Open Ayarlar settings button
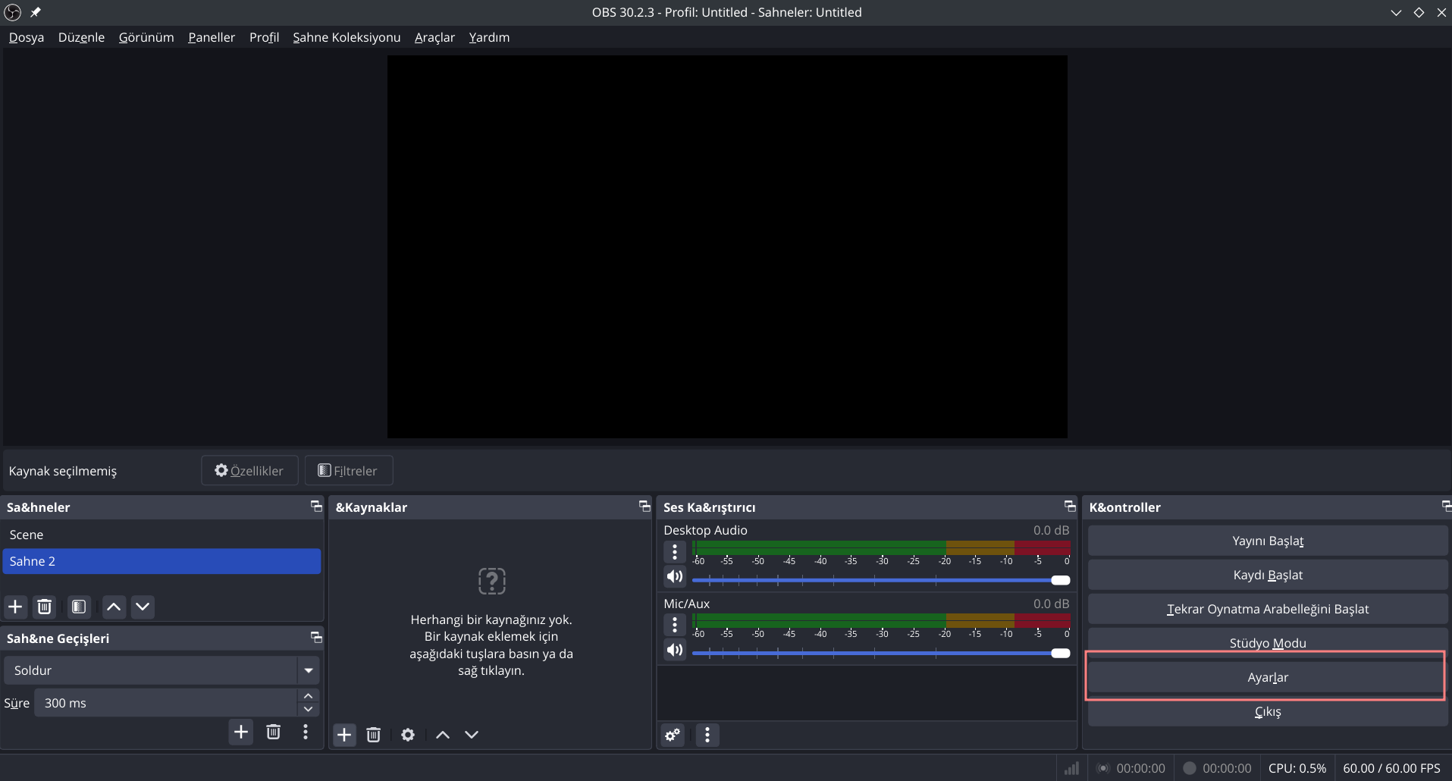 1268,677
